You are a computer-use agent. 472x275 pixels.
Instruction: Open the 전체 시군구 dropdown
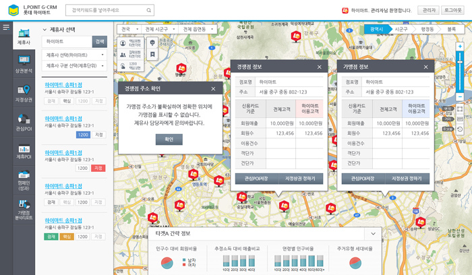point(160,29)
